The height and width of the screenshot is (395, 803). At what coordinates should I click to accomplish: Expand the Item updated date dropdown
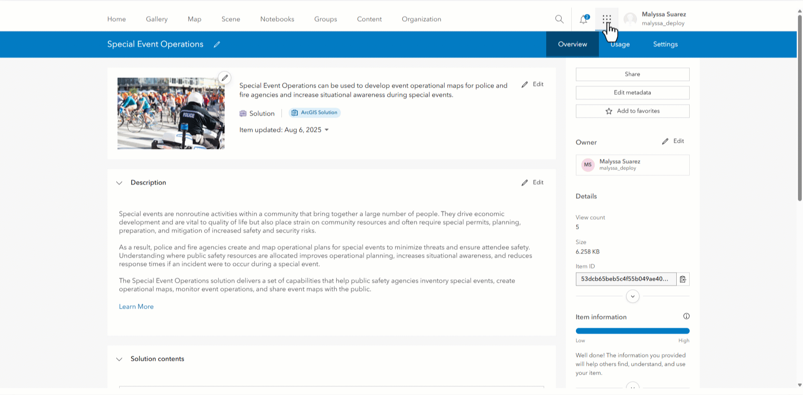tap(327, 130)
